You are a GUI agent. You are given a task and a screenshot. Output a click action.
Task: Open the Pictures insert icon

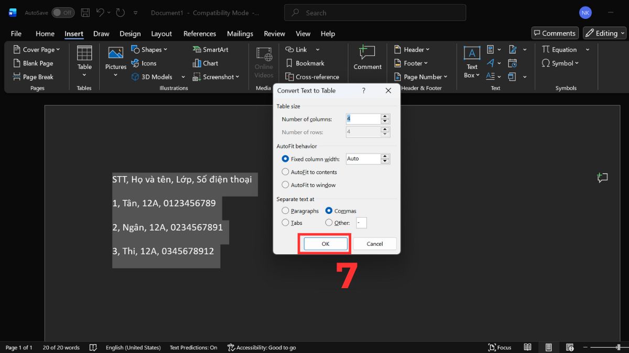tap(115, 54)
